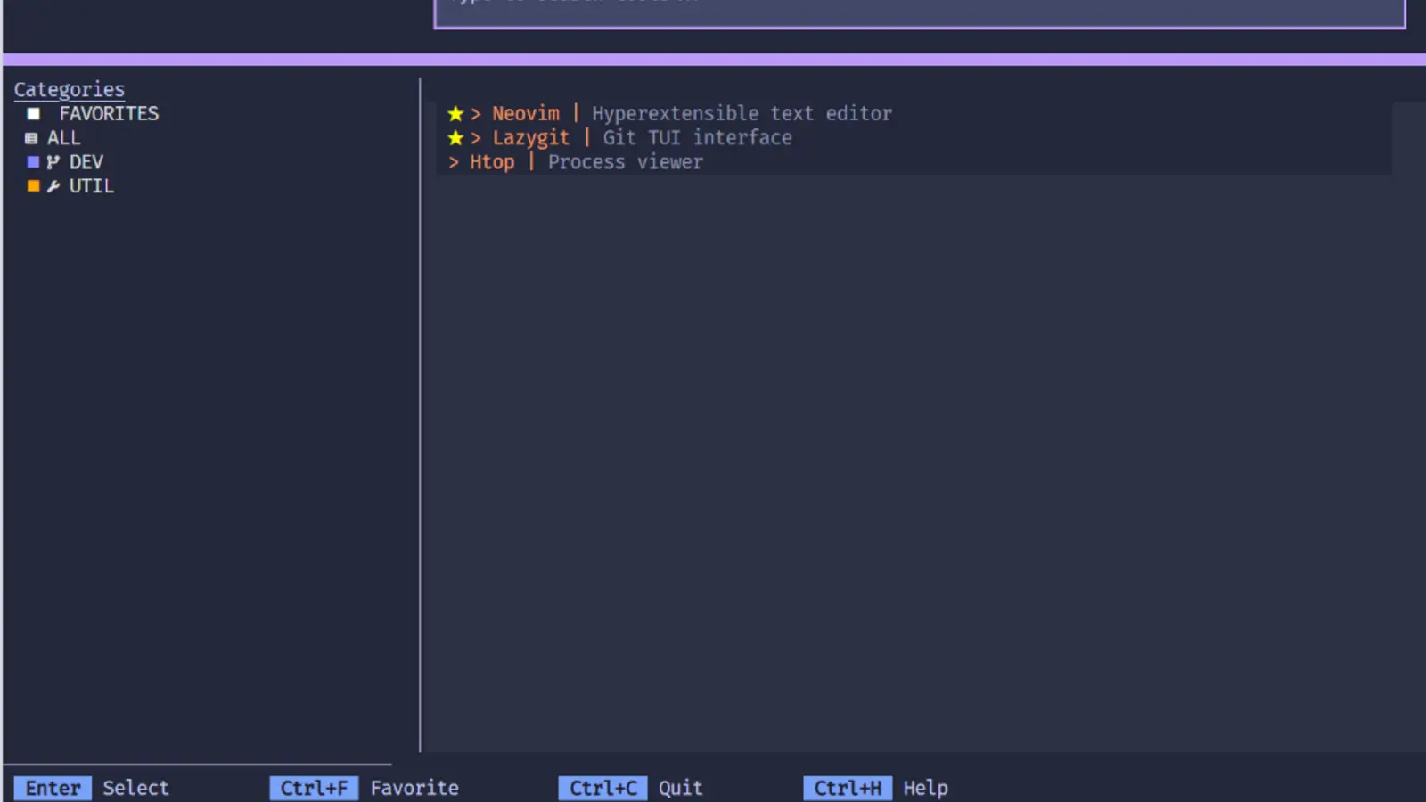Click the Select footer label

[x=135, y=788]
